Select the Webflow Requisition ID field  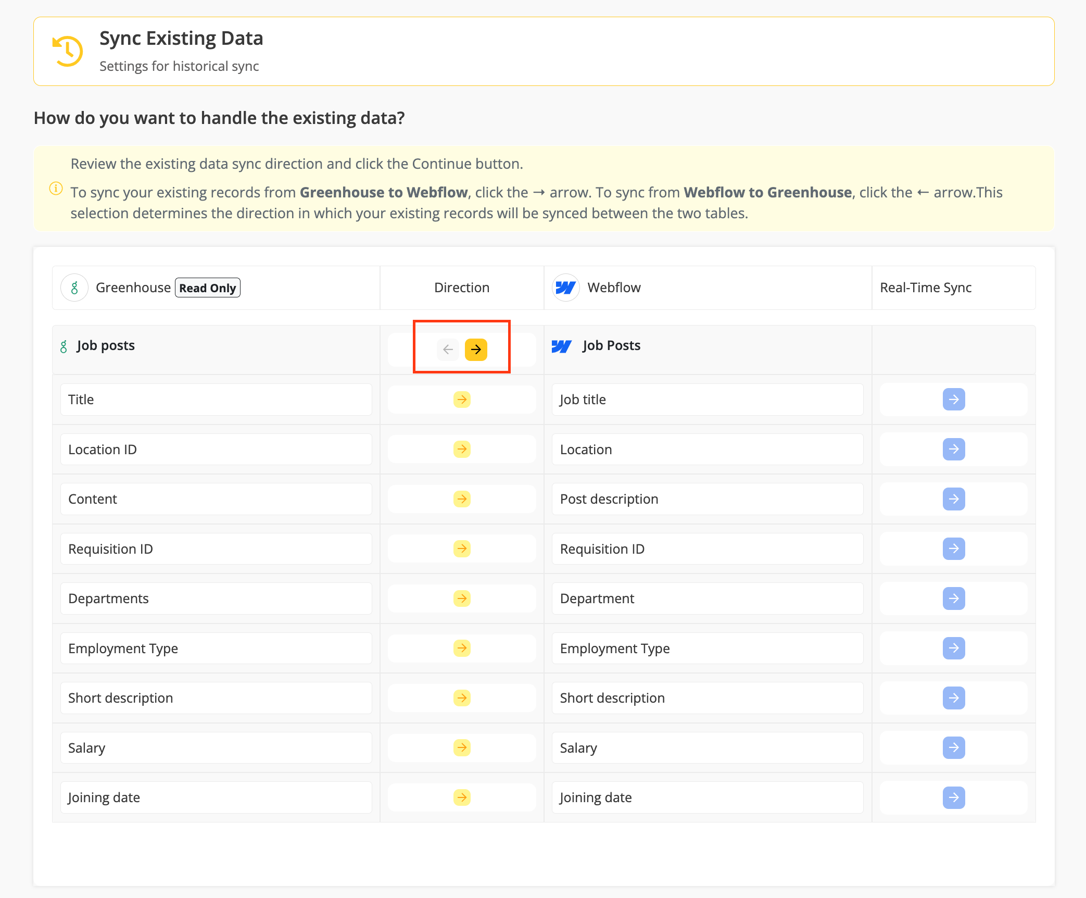(x=708, y=548)
